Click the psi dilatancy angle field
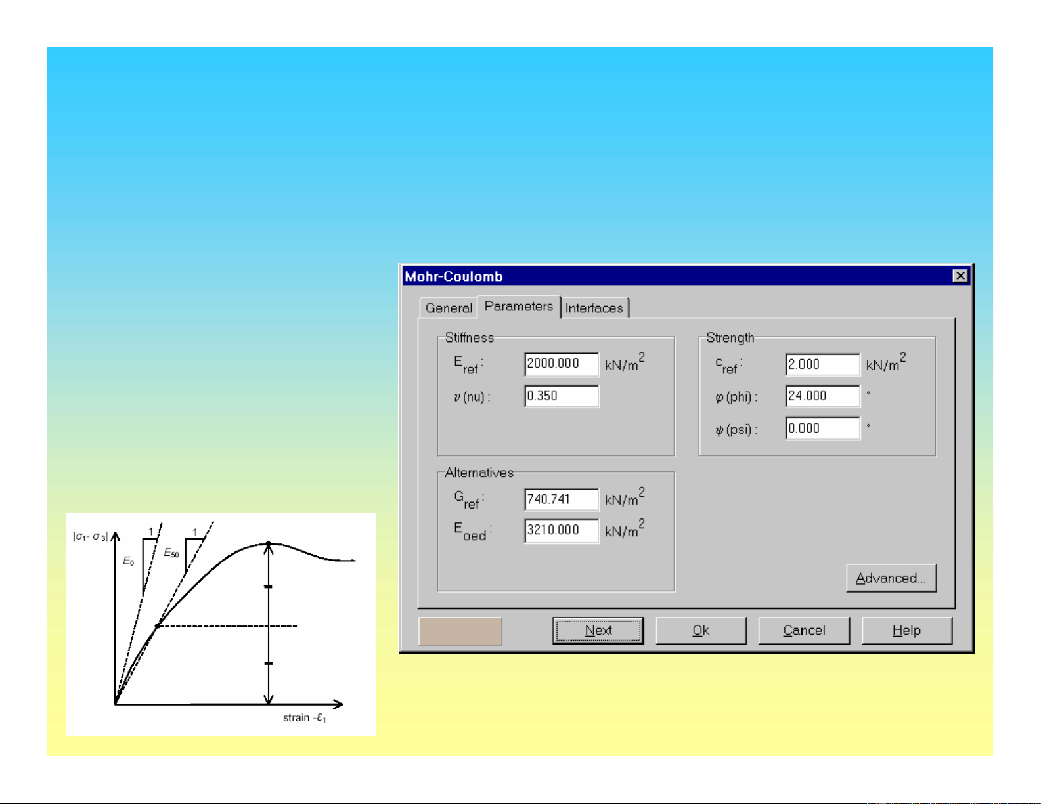1041x804 pixels. [x=822, y=429]
